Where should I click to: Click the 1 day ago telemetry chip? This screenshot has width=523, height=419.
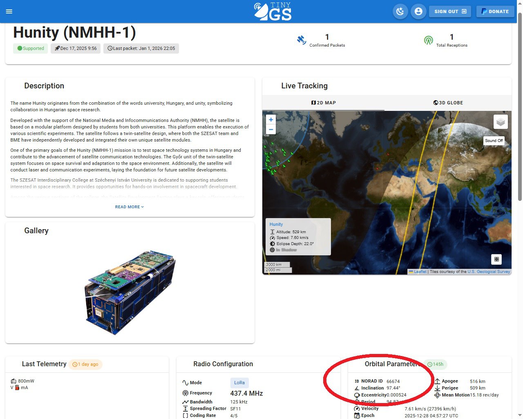(x=85, y=364)
